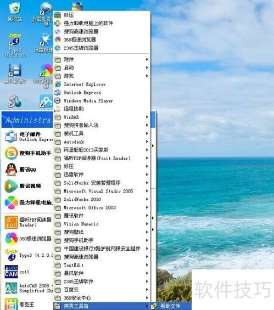Open 中国建设银行E路护航网银安全组件 folder
Image resolution: width=274 pixels, height=310 pixels.
[x=102, y=249]
